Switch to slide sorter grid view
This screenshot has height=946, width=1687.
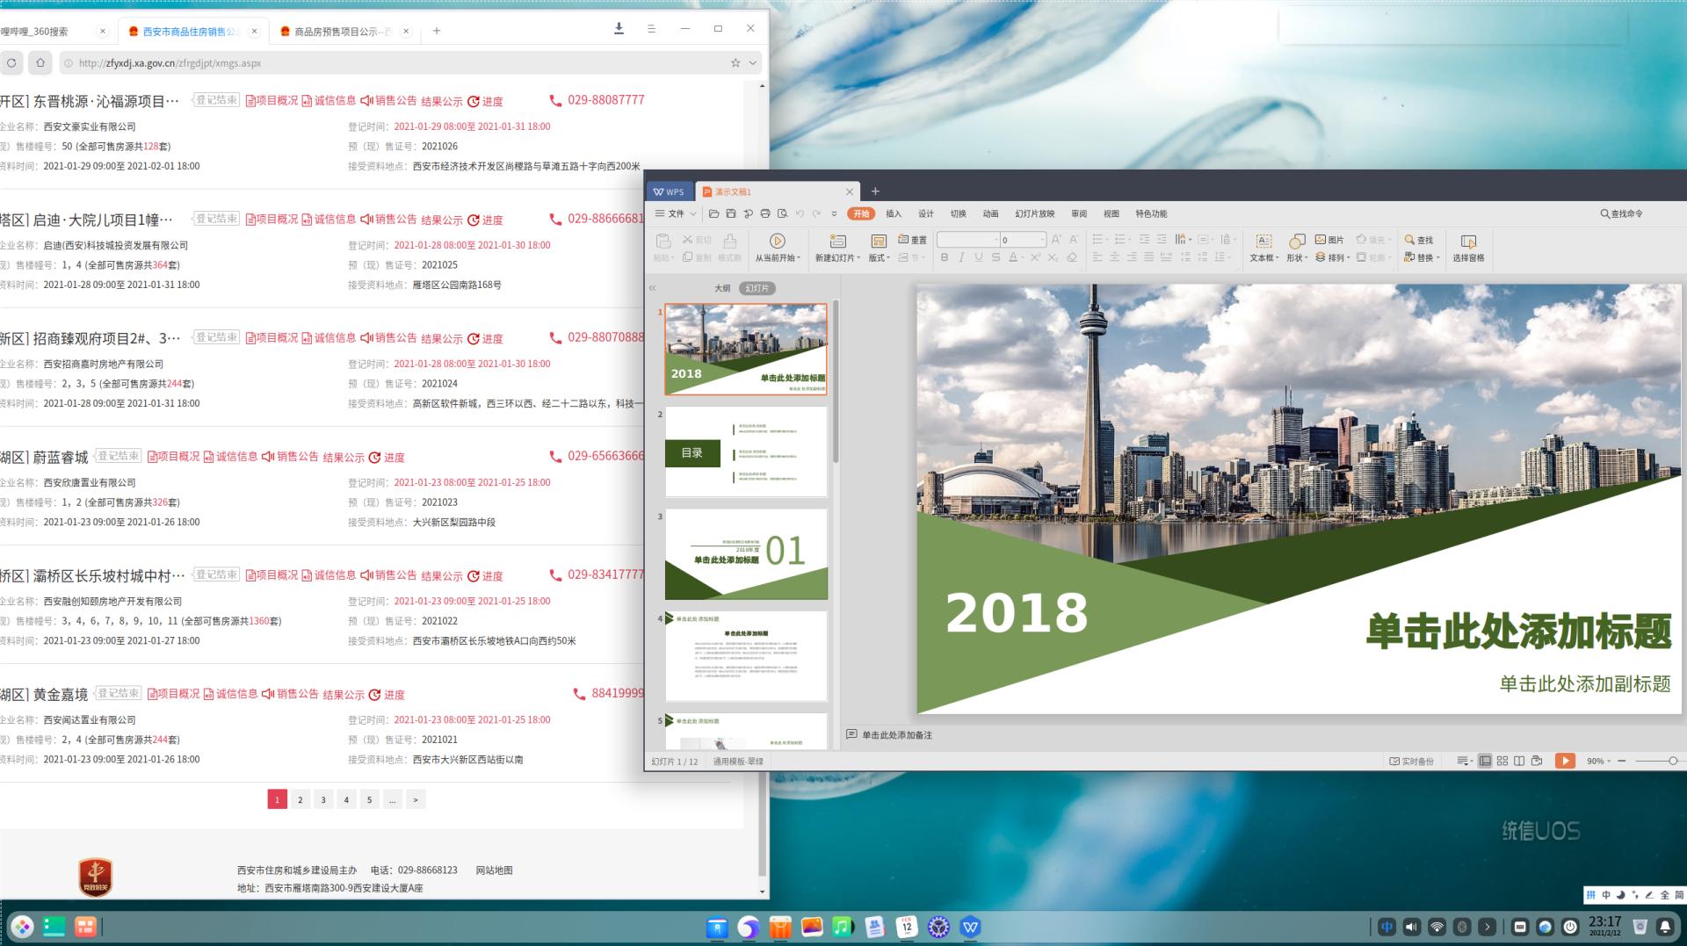pos(1502,761)
